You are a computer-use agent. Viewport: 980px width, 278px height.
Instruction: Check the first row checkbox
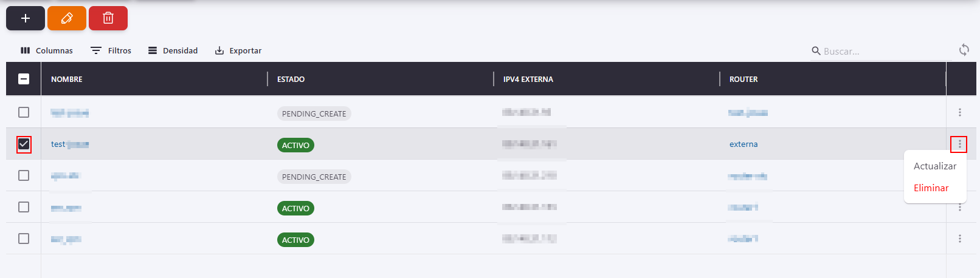point(24,112)
